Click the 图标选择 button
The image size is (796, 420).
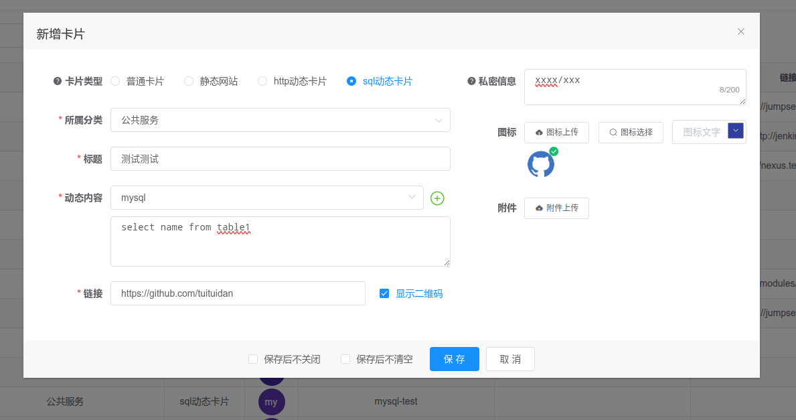[631, 133]
